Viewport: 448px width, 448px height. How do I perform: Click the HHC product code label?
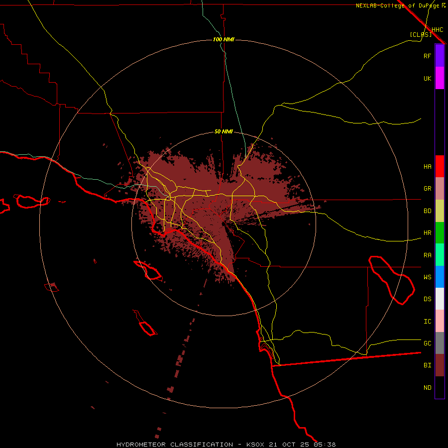coord(438,30)
